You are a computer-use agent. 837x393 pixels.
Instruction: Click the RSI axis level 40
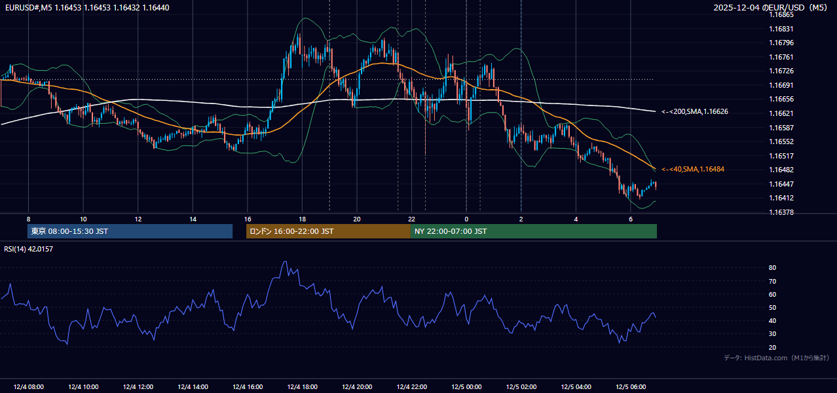point(773,320)
